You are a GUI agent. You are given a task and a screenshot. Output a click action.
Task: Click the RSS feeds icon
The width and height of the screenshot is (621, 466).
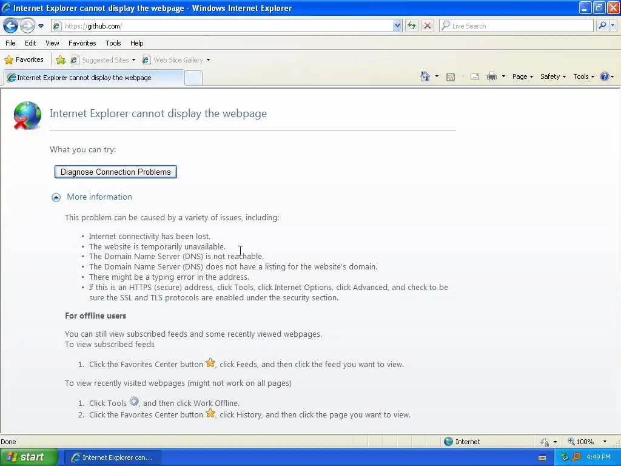click(451, 77)
